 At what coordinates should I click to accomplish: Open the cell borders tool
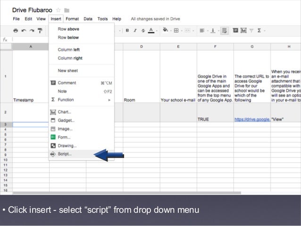[x=176, y=31]
